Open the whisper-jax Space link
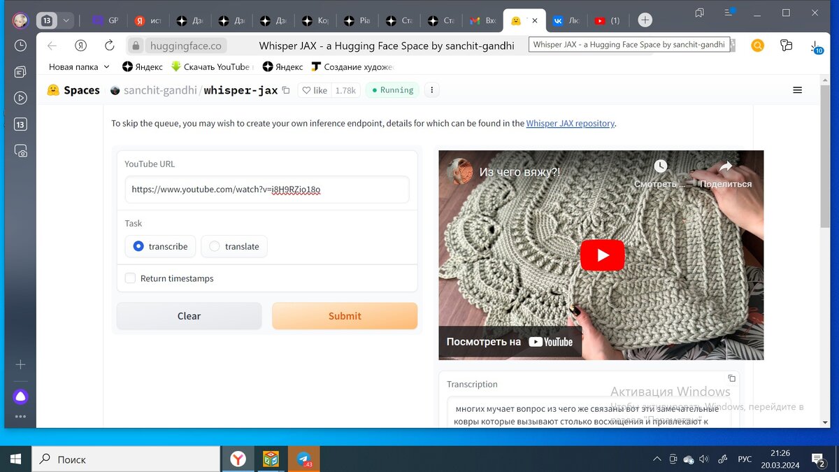 (241, 90)
